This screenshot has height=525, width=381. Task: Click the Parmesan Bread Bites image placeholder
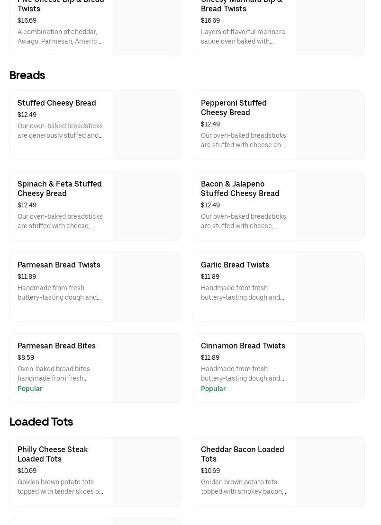point(146,368)
